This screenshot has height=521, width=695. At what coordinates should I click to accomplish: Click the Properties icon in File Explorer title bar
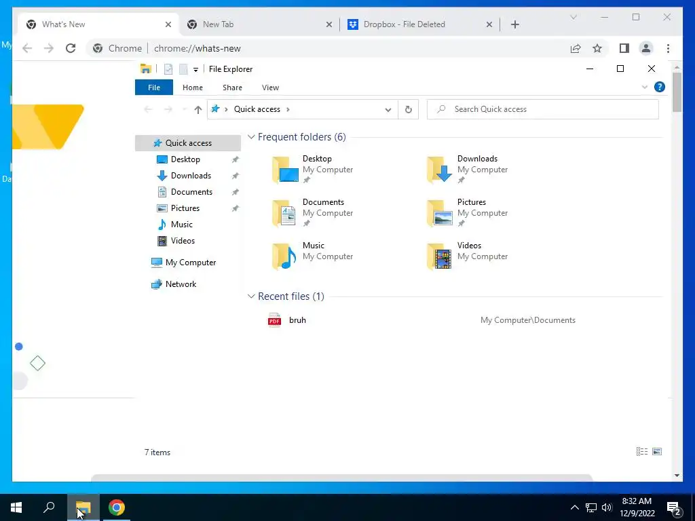pos(168,69)
